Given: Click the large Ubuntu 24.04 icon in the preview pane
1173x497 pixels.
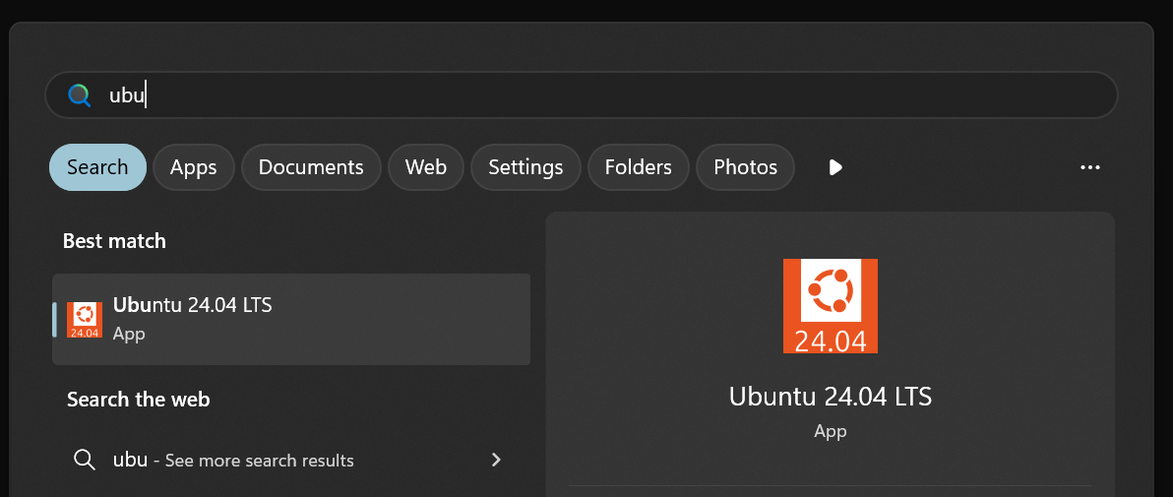Looking at the screenshot, I should (x=830, y=306).
